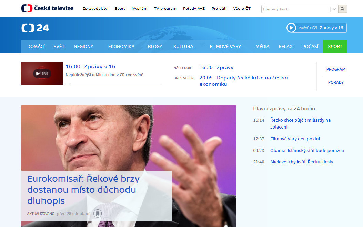Open the Česká televize logo homepage
The image size is (363, 227).
tap(47, 8)
